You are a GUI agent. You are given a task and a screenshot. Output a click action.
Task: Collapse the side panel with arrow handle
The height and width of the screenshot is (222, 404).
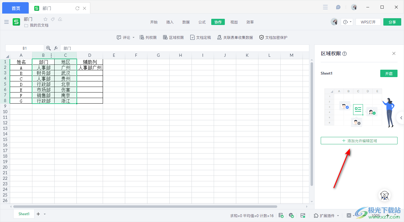tap(401, 118)
